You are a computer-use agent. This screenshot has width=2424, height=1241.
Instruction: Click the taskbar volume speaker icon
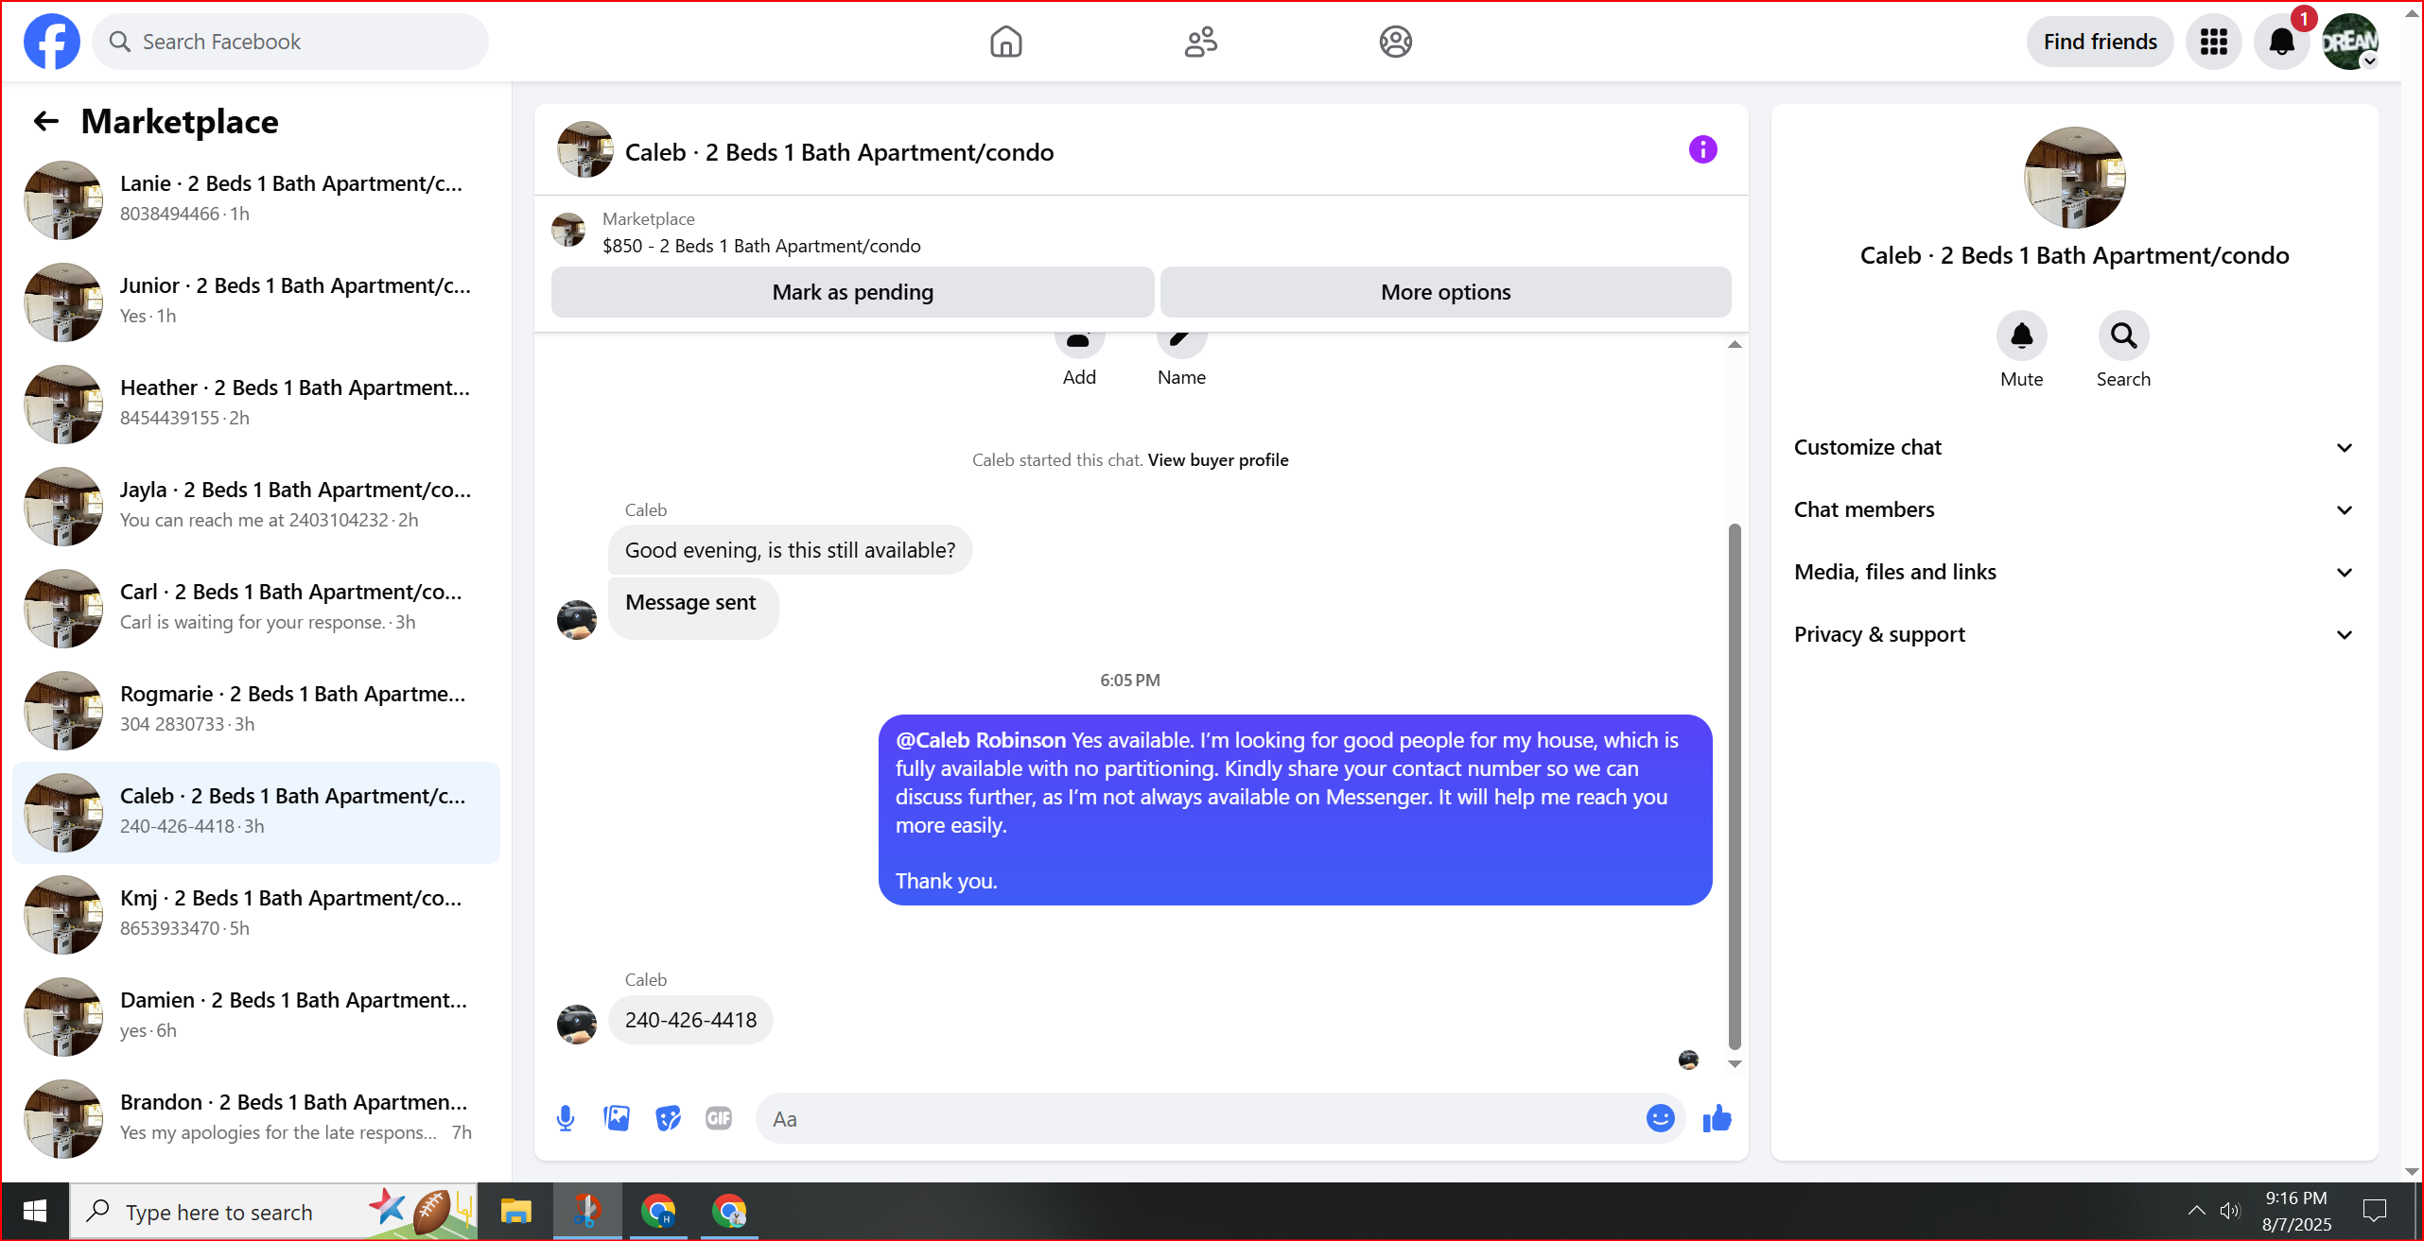2229,1211
